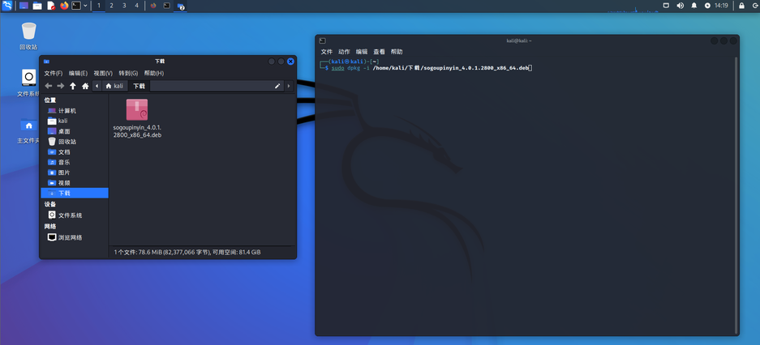Select the sogoupinyin .deb package file
The width and height of the screenshot is (760, 345).
[137, 118]
